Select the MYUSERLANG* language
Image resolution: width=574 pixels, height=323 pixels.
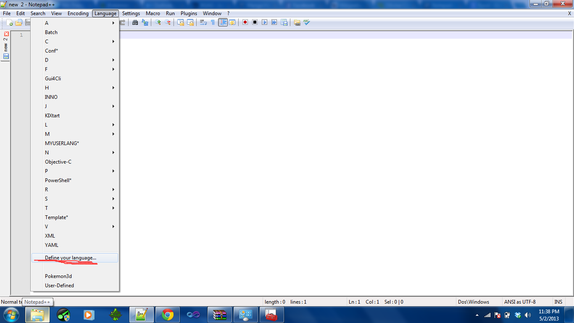(75, 143)
